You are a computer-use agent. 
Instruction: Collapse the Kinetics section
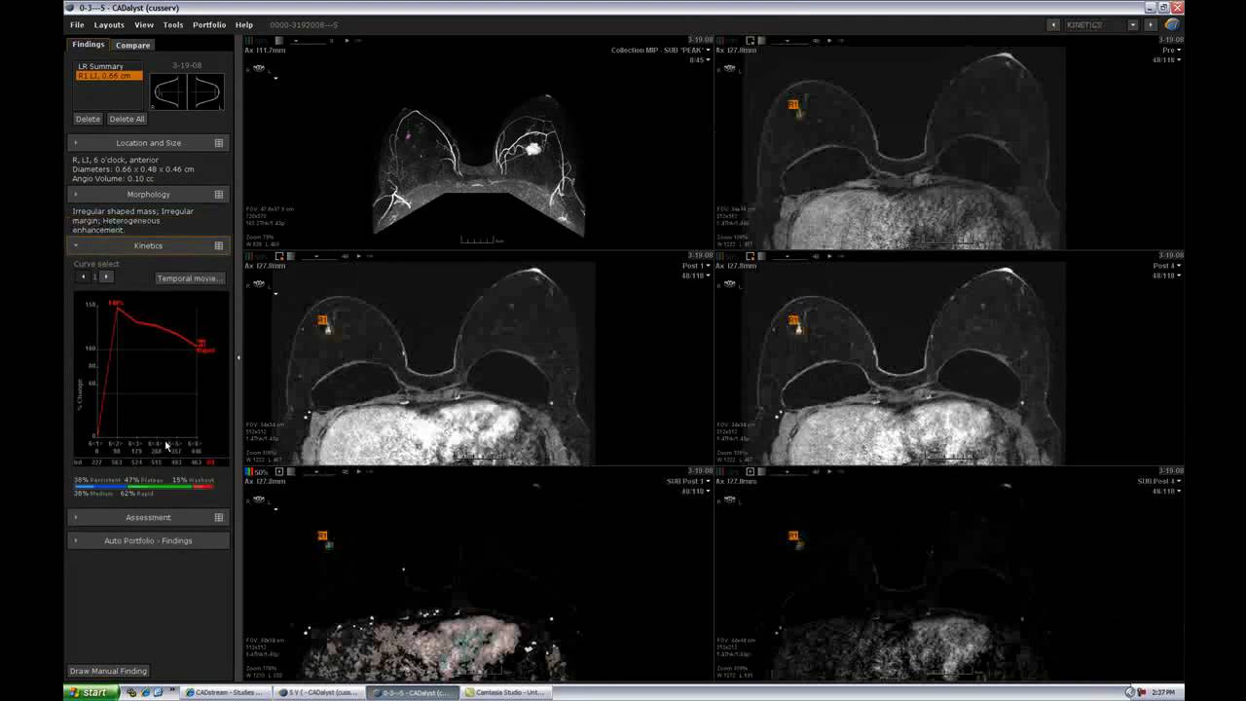coord(148,245)
